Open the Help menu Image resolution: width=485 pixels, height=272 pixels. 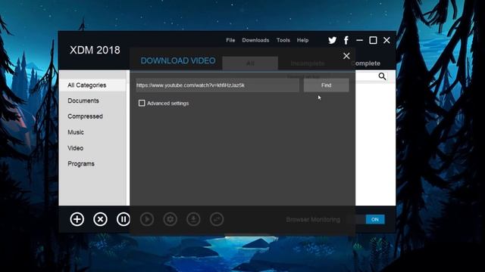pos(303,40)
